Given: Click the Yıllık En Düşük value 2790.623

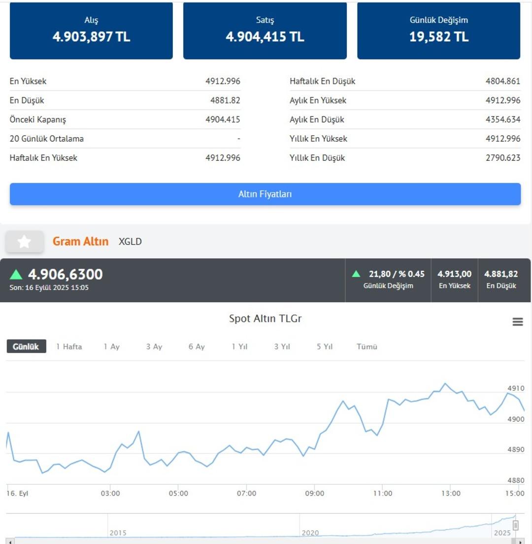Looking at the screenshot, I should click(503, 158).
